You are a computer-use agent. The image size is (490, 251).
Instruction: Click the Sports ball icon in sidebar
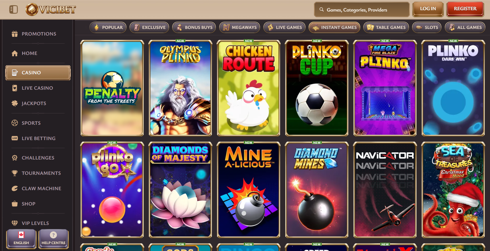pos(15,123)
